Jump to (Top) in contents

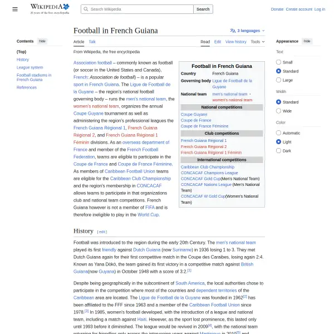pyautogui.click(x=21, y=52)
